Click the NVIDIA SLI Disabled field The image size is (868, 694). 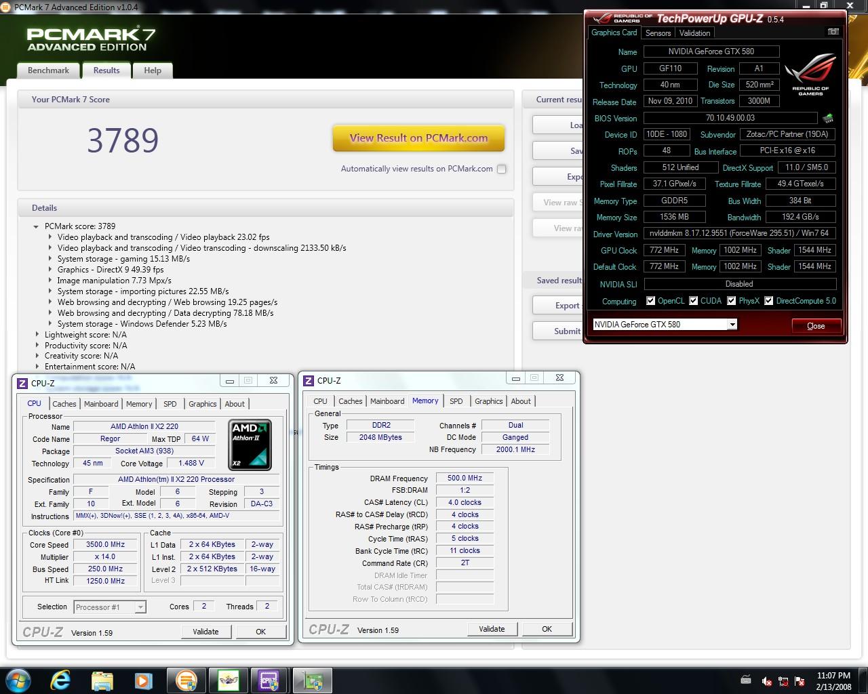[x=739, y=284]
